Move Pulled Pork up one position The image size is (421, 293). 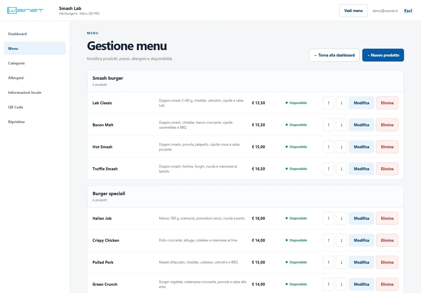coord(329,262)
